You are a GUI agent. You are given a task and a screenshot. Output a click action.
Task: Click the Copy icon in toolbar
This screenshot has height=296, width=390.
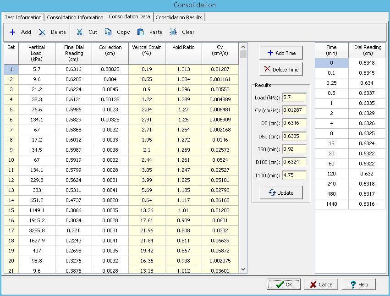pos(108,32)
